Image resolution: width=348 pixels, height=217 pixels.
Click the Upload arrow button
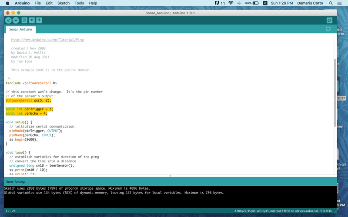coord(16,20)
